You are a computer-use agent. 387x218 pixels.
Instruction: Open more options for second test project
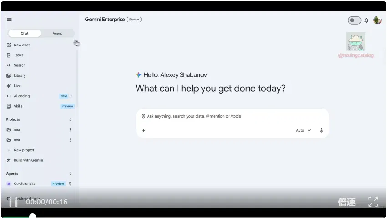[70, 140]
